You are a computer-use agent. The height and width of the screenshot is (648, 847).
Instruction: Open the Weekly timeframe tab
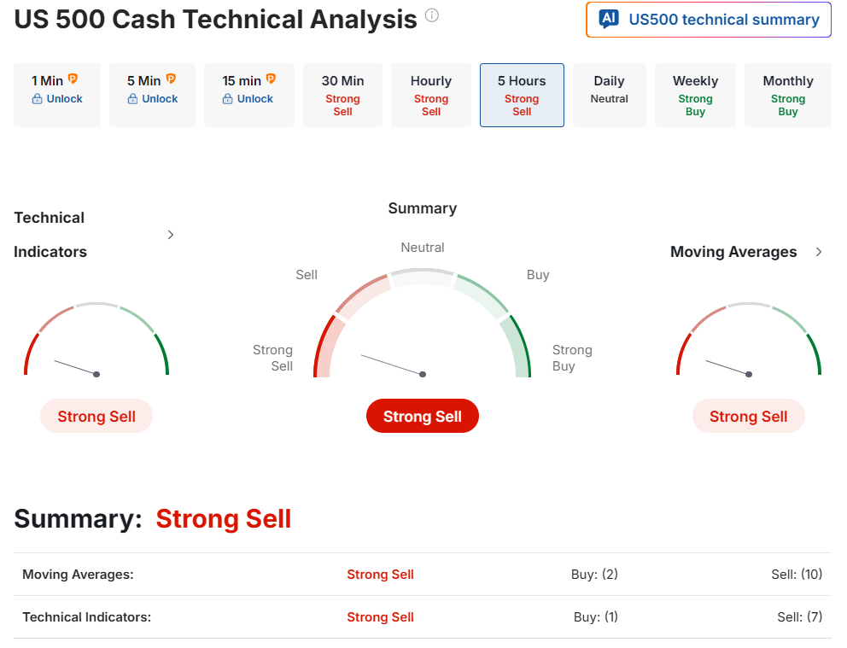click(x=695, y=95)
